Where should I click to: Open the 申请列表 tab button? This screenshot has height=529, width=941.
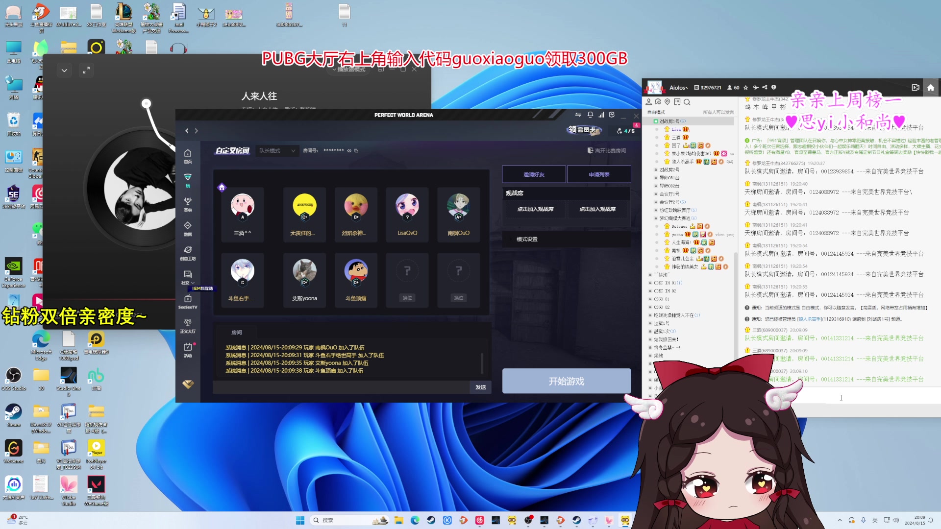coord(599,174)
